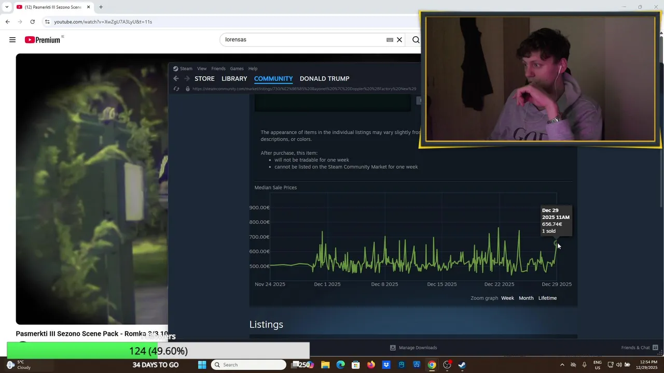Reload the Steam market page
This screenshot has height=373, width=664.
point(176,89)
